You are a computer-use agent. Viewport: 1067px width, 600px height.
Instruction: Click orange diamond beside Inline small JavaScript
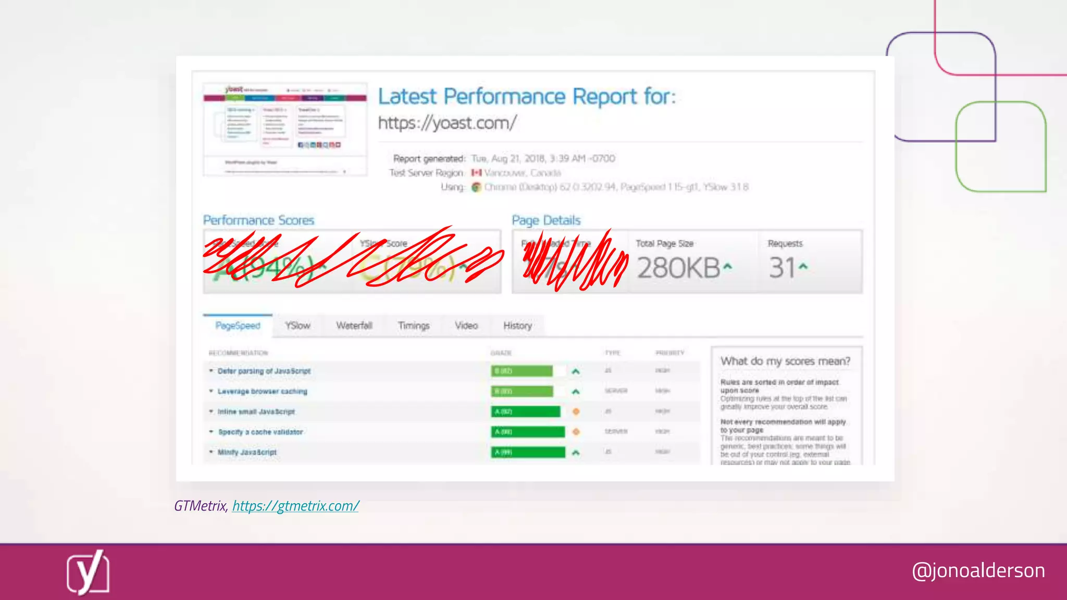(576, 411)
